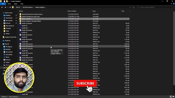Go forward in folder history
The height and width of the screenshot is (98, 175).
[5, 7]
